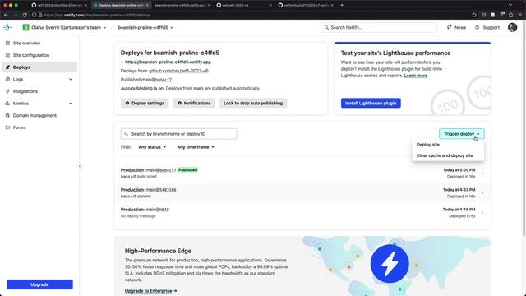The height and width of the screenshot is (296, 526).
Task: Open the github.com repository link
Action: tap(179, 71)
